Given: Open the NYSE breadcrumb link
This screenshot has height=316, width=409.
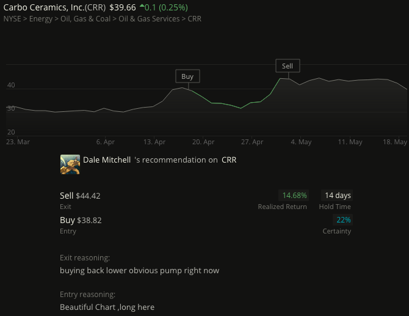Looking at the screenshot, I should [x=12, y=19].
